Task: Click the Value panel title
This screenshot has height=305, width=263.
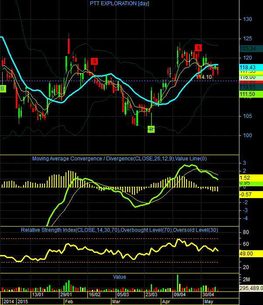Action: pos(119,277)
